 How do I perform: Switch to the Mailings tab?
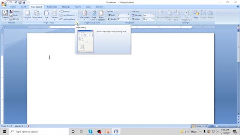coord(66,7)
